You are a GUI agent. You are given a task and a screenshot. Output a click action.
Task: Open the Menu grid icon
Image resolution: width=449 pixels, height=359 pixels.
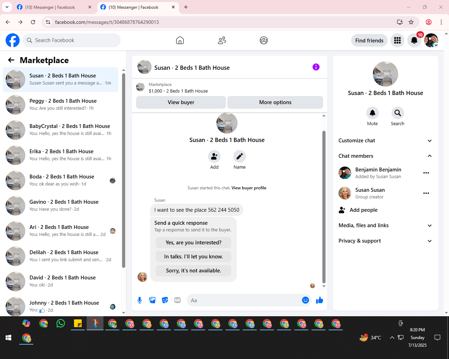click(x=397, y=40)
